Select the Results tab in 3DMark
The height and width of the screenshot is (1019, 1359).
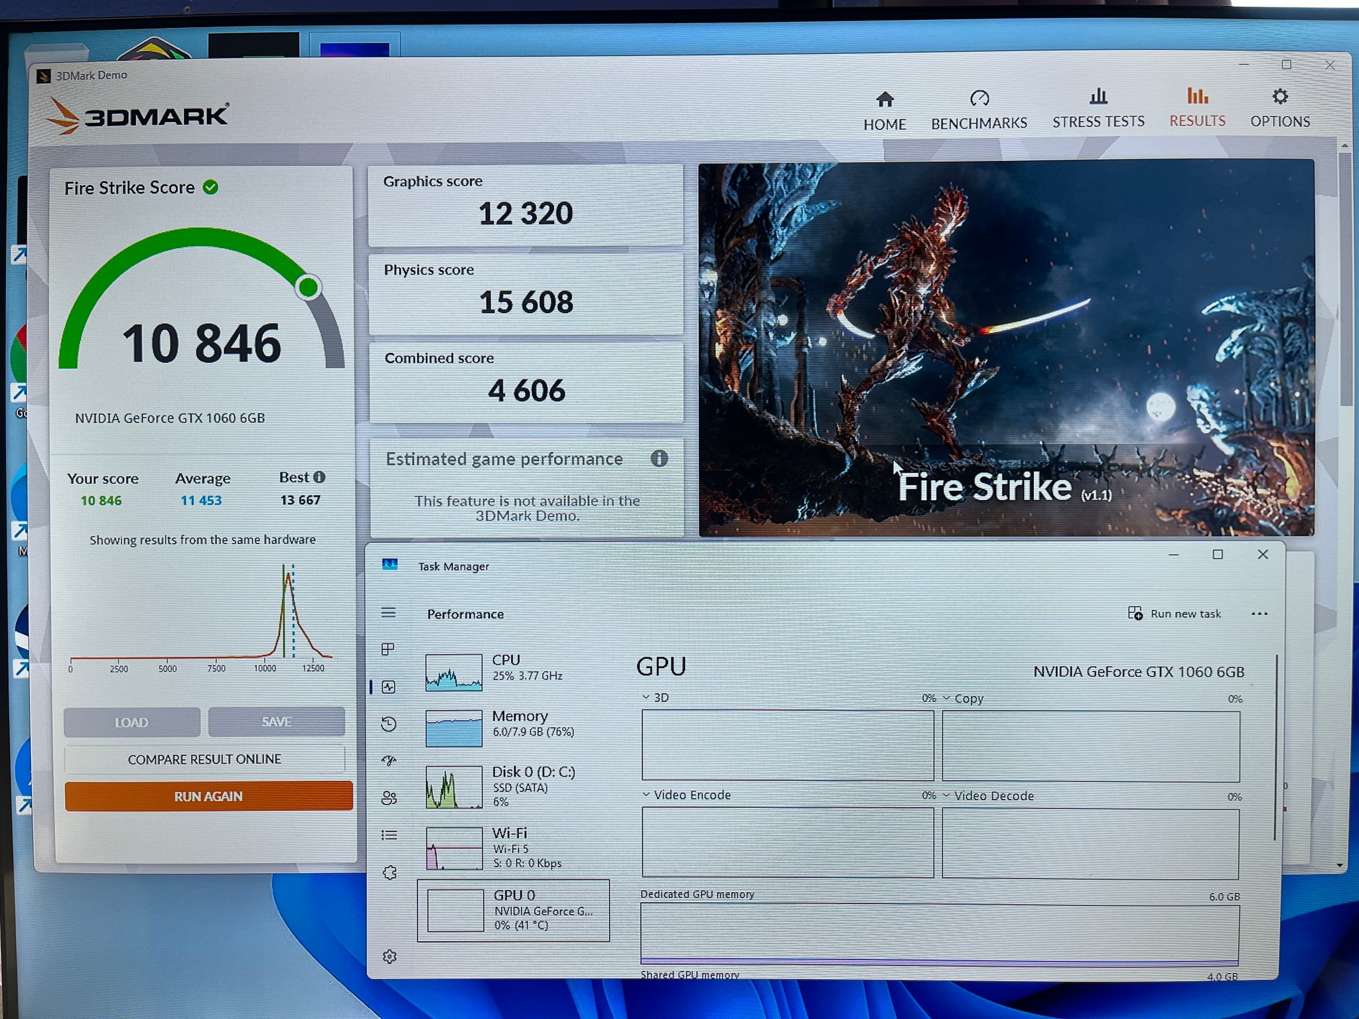point(1197,107)
